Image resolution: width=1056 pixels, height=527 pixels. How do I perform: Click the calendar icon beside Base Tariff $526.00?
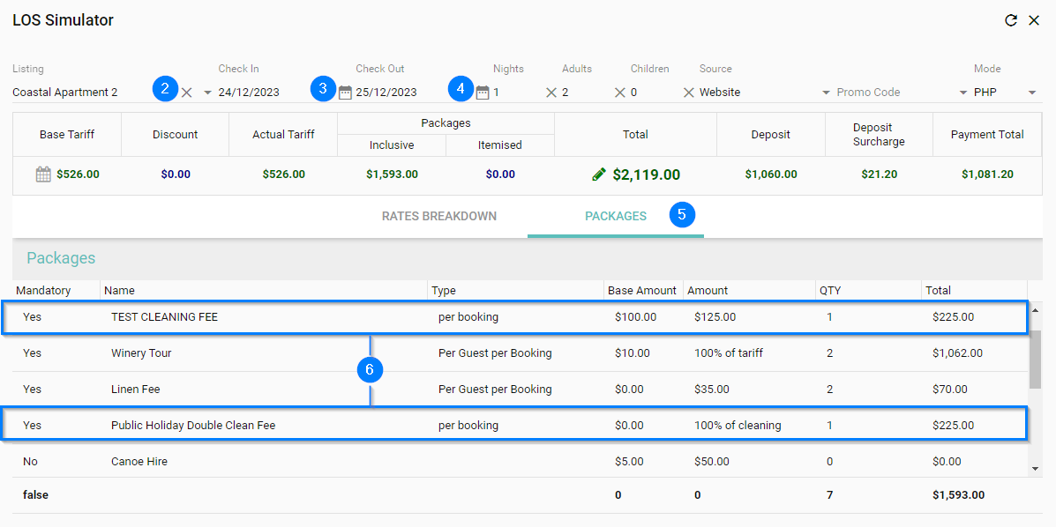(43, 174)
